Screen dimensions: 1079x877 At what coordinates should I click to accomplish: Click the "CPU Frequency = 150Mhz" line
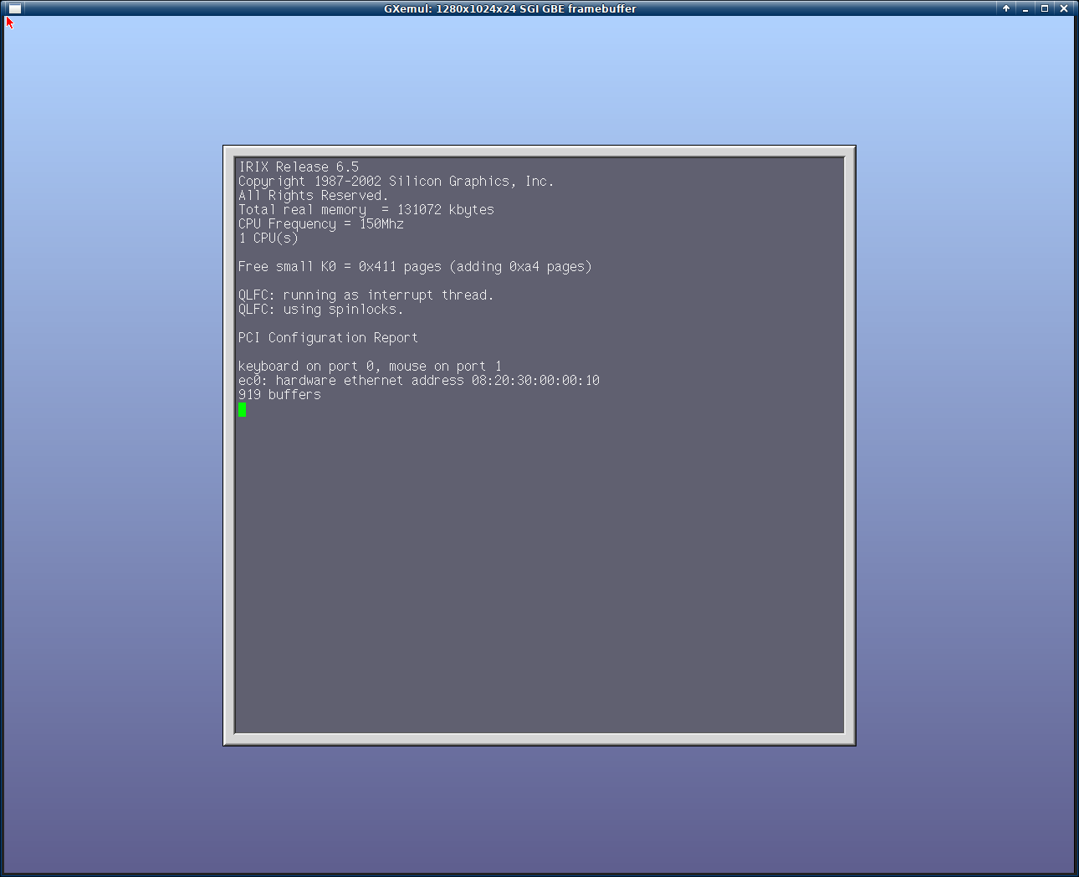[321, 224]
